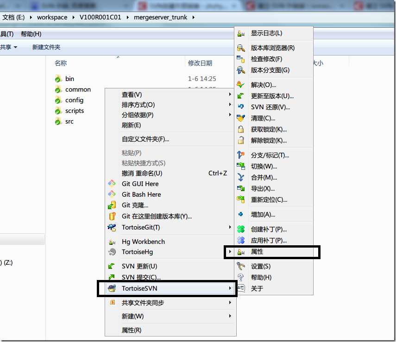This screenshot has height=342, width=396.
Task: Expand the TortoiseGit(T) submenu arrow
Action: (x=230, y=227)
